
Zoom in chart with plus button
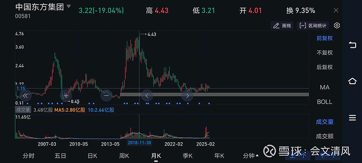pos(66,95)
